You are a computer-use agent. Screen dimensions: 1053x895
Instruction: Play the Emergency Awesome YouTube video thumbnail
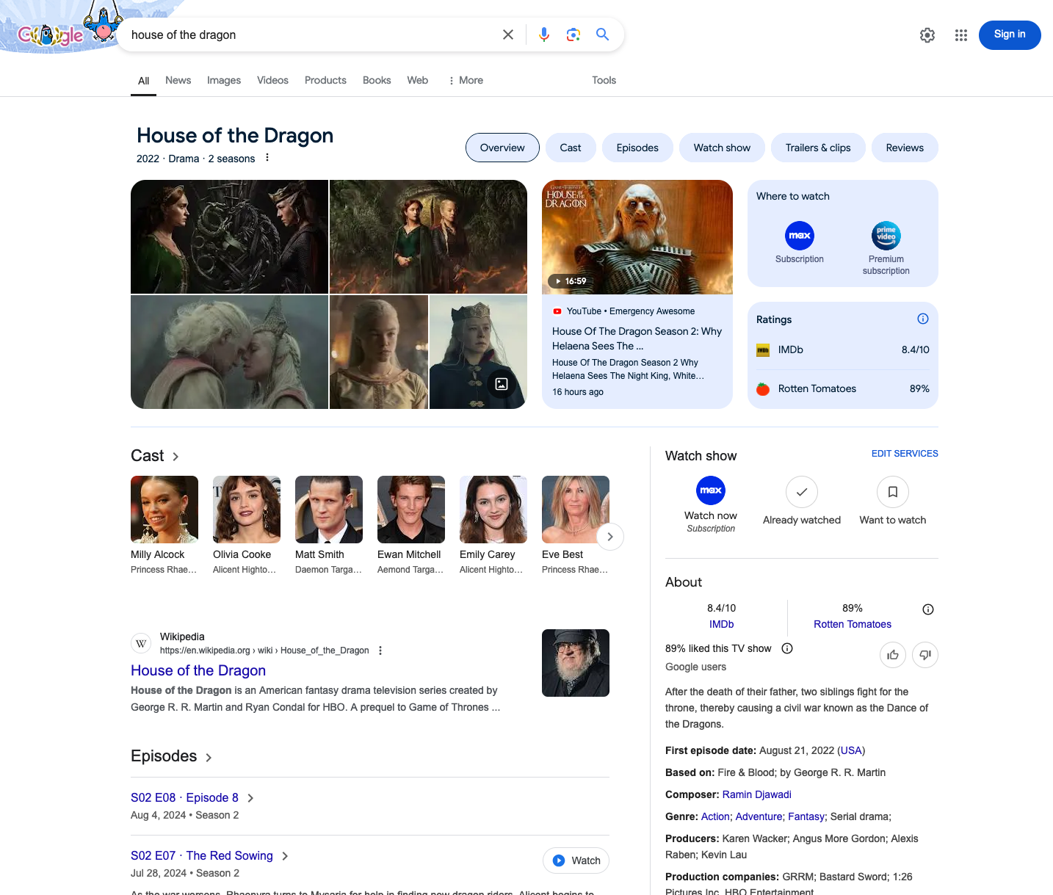[637, 237]
